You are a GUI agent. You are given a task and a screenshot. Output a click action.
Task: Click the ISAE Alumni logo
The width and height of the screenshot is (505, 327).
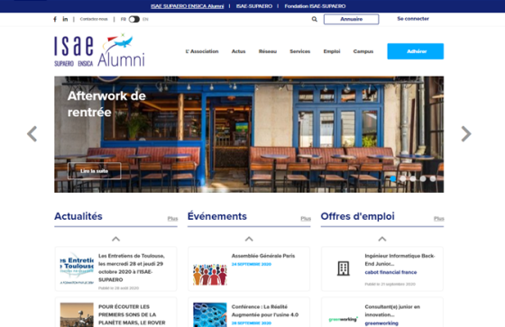(x=99, y=50)
